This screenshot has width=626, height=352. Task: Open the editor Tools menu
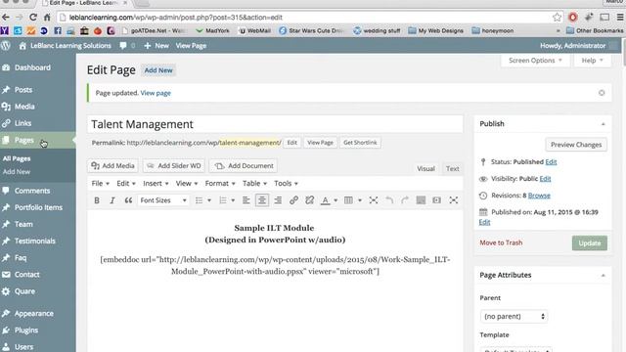[x=286, y=184]
